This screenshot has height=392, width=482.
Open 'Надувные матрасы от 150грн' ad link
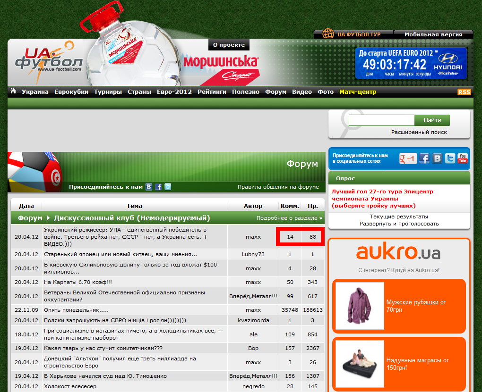pos(417,364)
